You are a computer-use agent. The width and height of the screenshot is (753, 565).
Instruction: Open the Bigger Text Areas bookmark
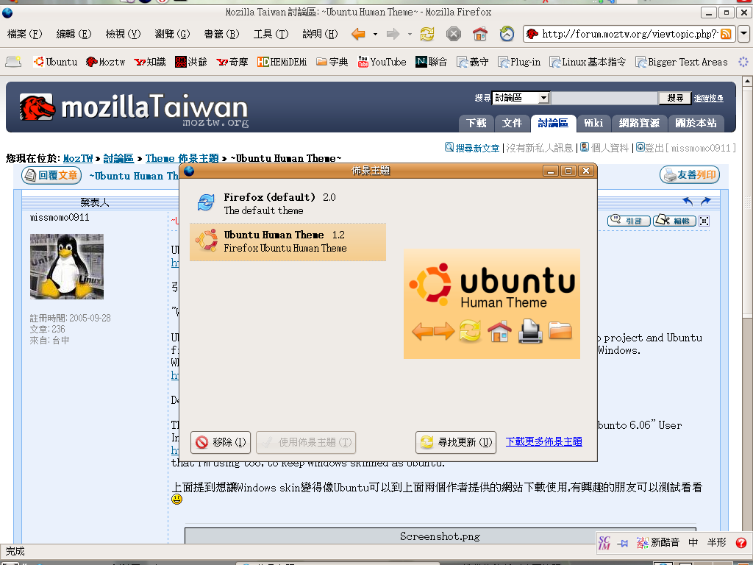pyautogui.click(x=682, y=62)
